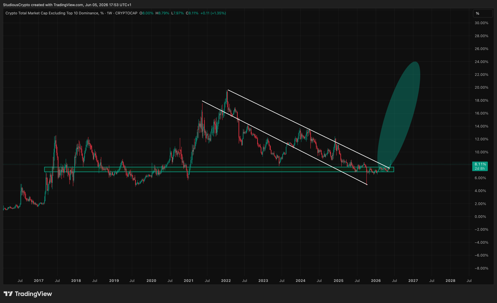The image size is (497, 303).
Task: Click the open value O8.00%
Action: [146, 13]
